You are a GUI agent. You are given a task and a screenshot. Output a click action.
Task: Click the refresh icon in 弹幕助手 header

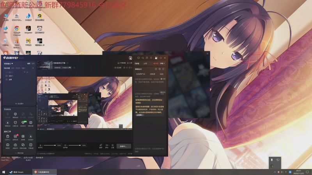[x=163, y=69]
